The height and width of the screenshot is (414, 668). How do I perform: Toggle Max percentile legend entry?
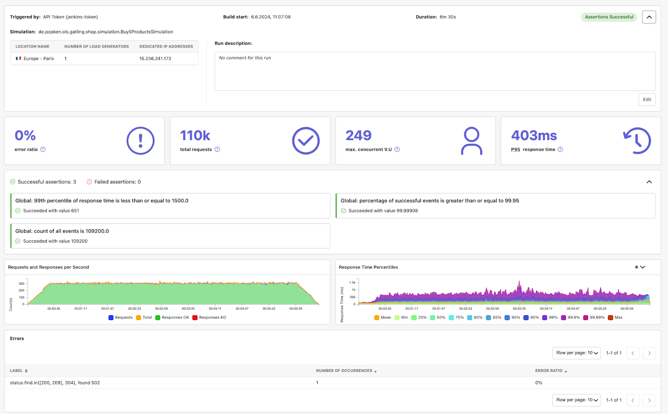coord(615,318)
